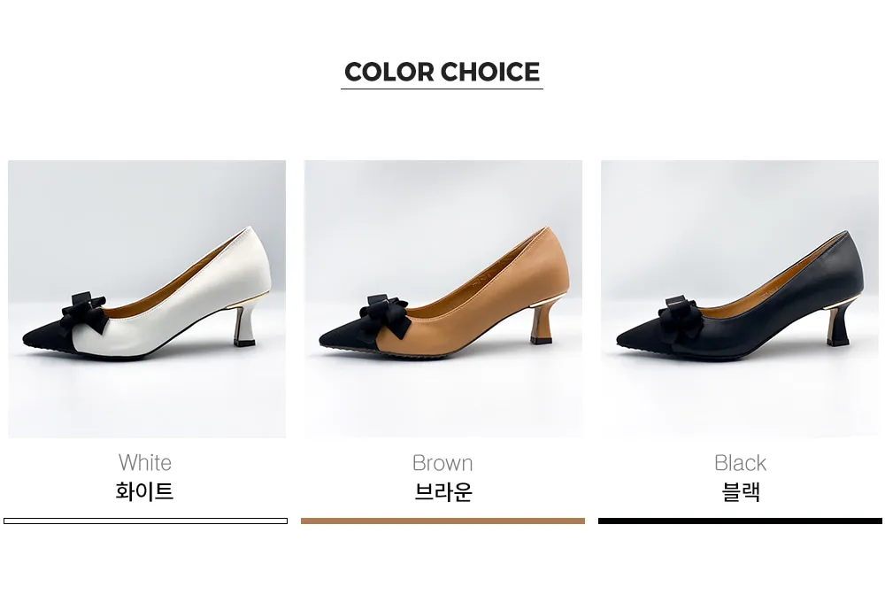Click the Korean label 블랙

tap(741, 492)
